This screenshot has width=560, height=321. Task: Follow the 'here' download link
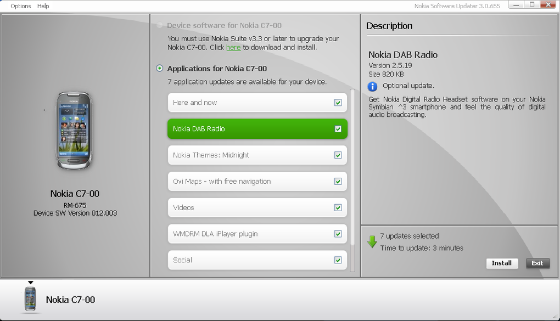tap(233, 48)
